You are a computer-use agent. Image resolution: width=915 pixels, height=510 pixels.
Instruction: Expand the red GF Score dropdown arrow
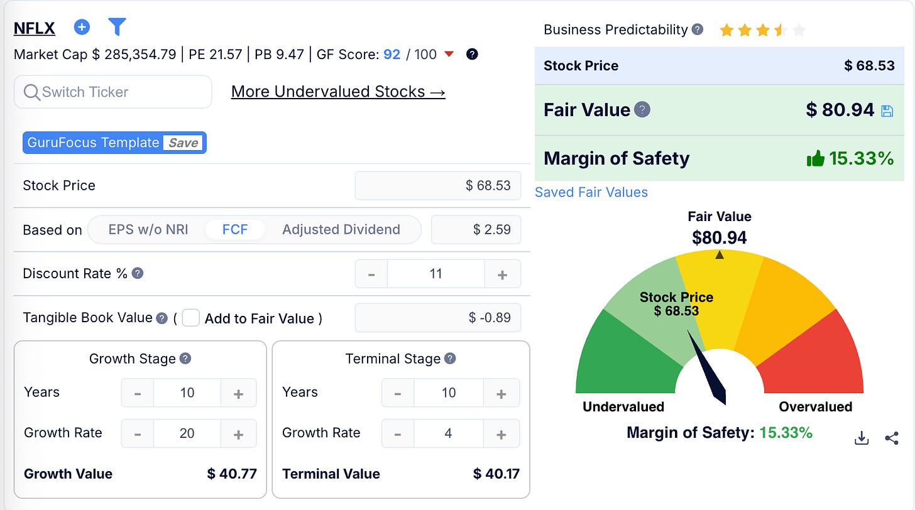coord(449,55)
